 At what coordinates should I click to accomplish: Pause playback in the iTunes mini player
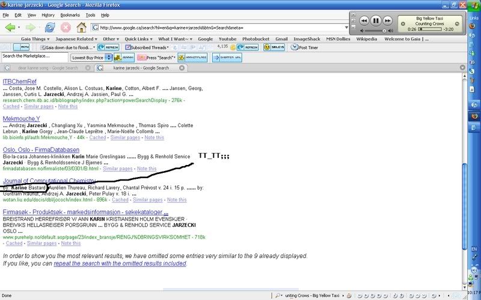(x=375, y=21)
